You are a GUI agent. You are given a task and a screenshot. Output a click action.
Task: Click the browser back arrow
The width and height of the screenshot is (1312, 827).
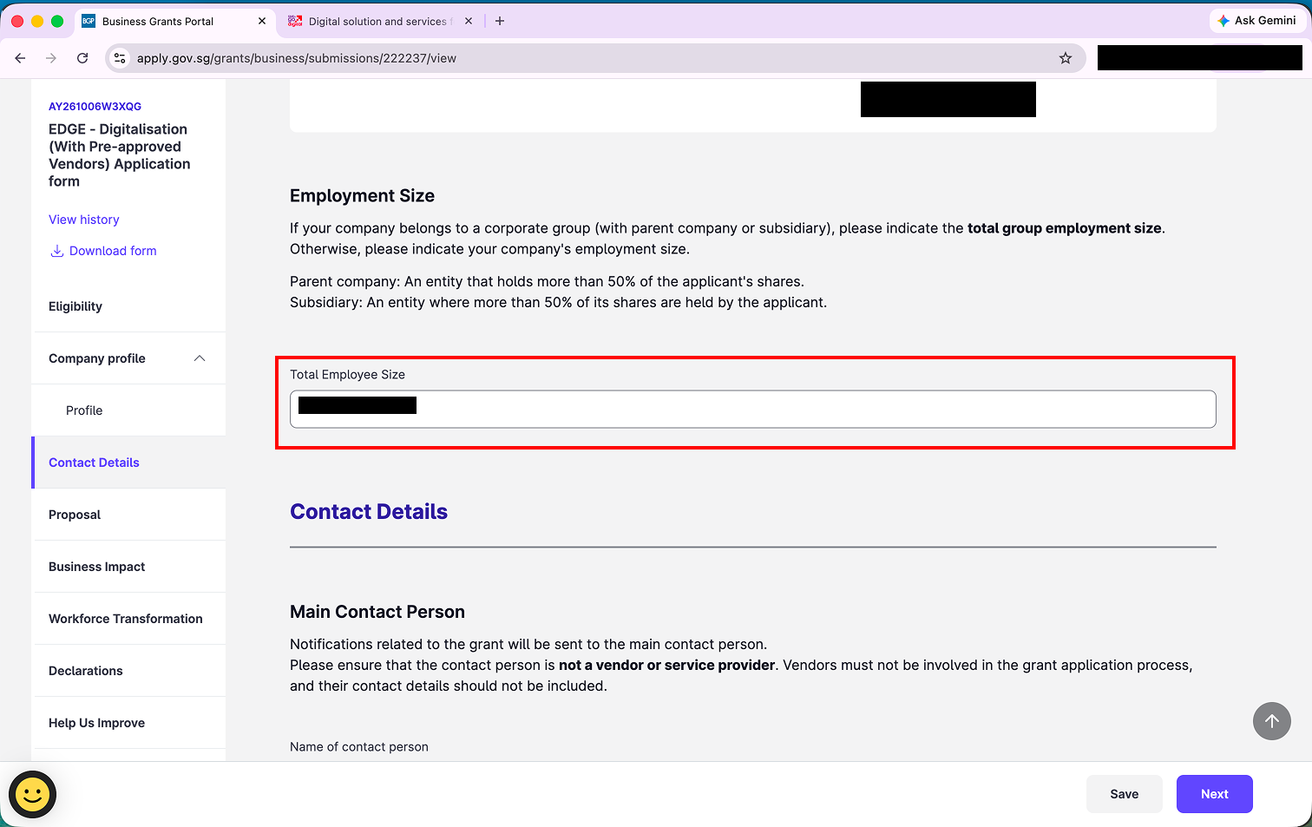20,58
